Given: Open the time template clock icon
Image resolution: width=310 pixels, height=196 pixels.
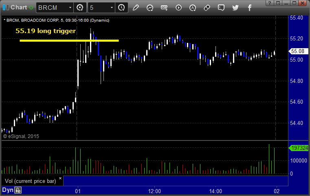Looking at the screenshot, I should (121, 8).
